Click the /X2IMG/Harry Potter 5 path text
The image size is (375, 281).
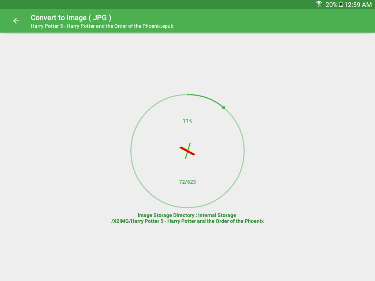pos(187,221)
